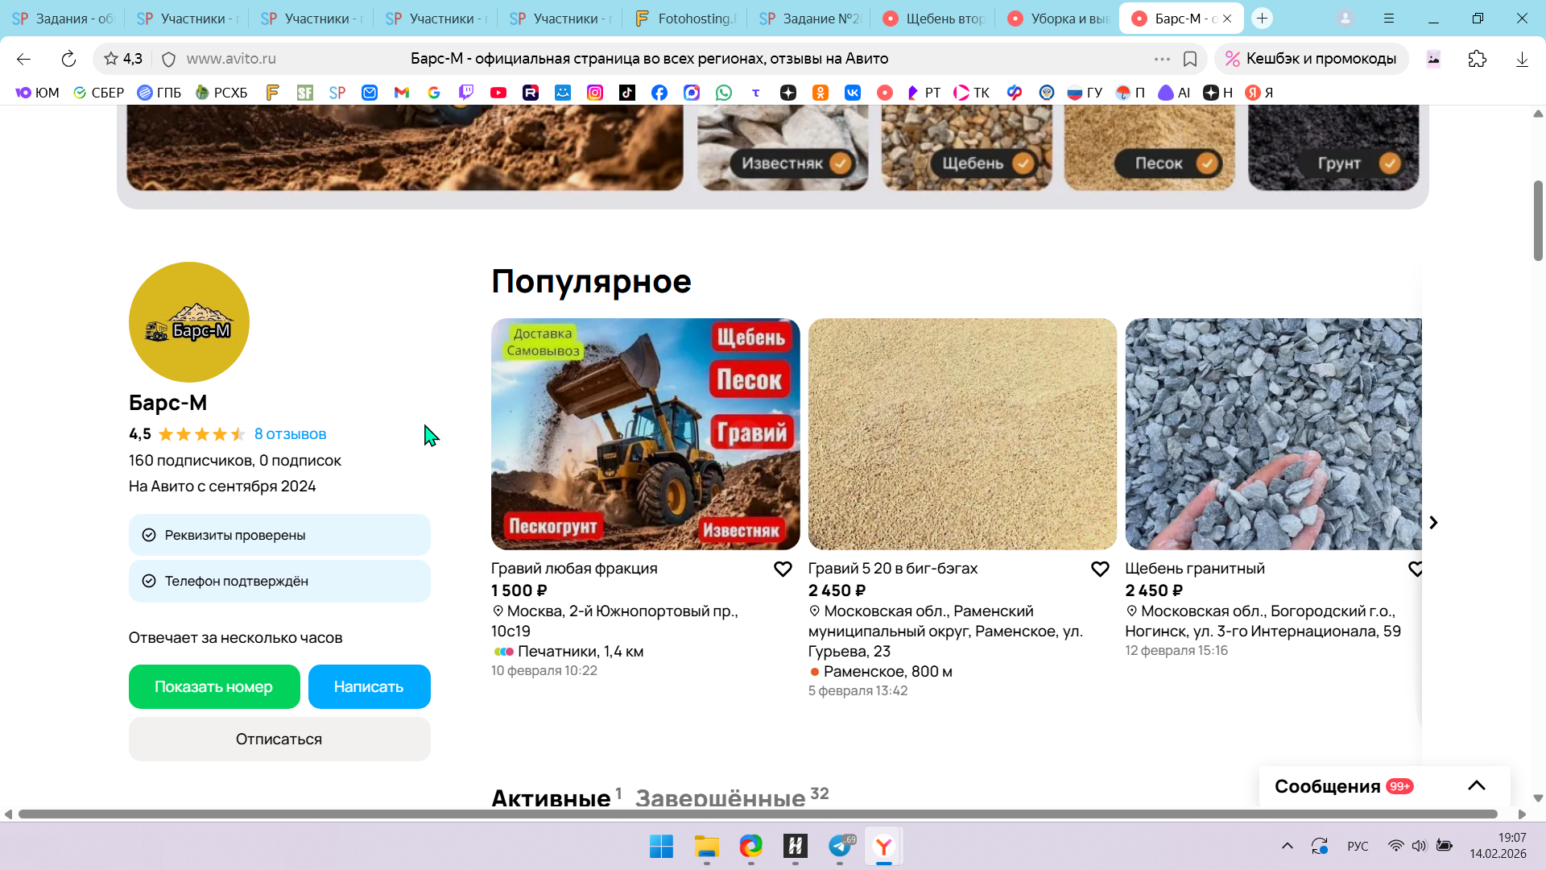Open YouTube bookmark in the bookmarks bar

(498, 93)
